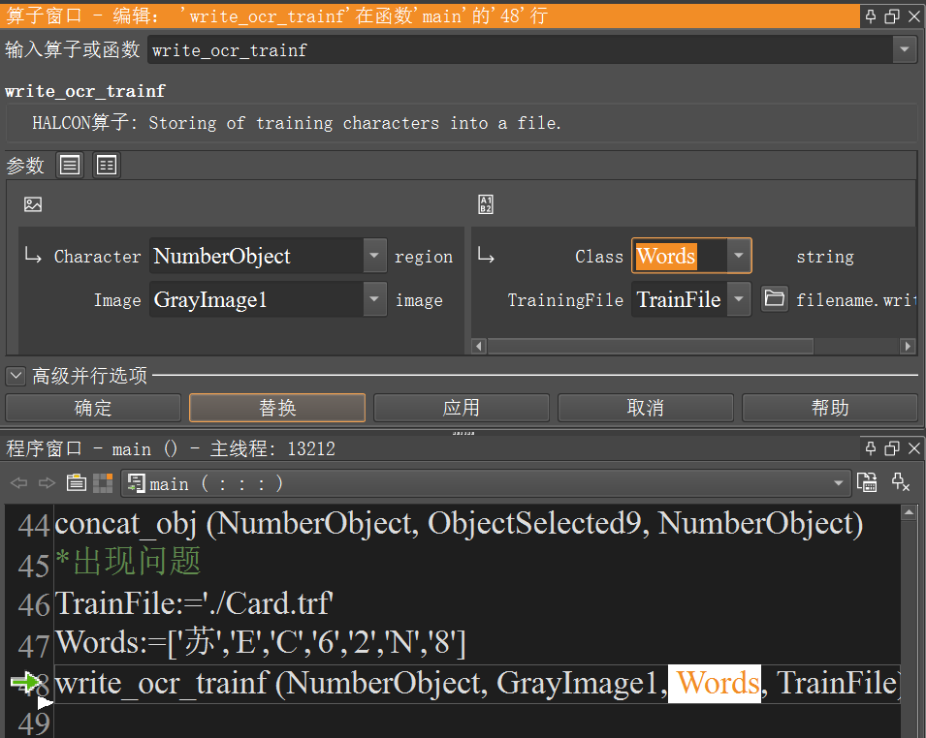
Task: Click code line 44 concat_obj
Action: (459, 524)
